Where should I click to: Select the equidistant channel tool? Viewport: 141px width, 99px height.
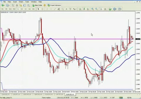point(59,9)
